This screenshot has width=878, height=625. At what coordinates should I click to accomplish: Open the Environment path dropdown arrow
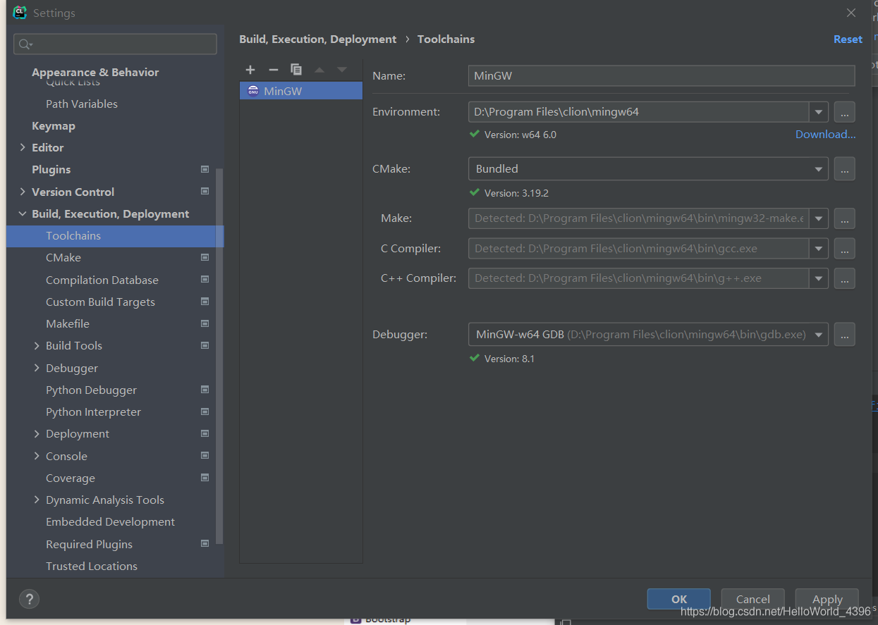click(x=818, y=111)
